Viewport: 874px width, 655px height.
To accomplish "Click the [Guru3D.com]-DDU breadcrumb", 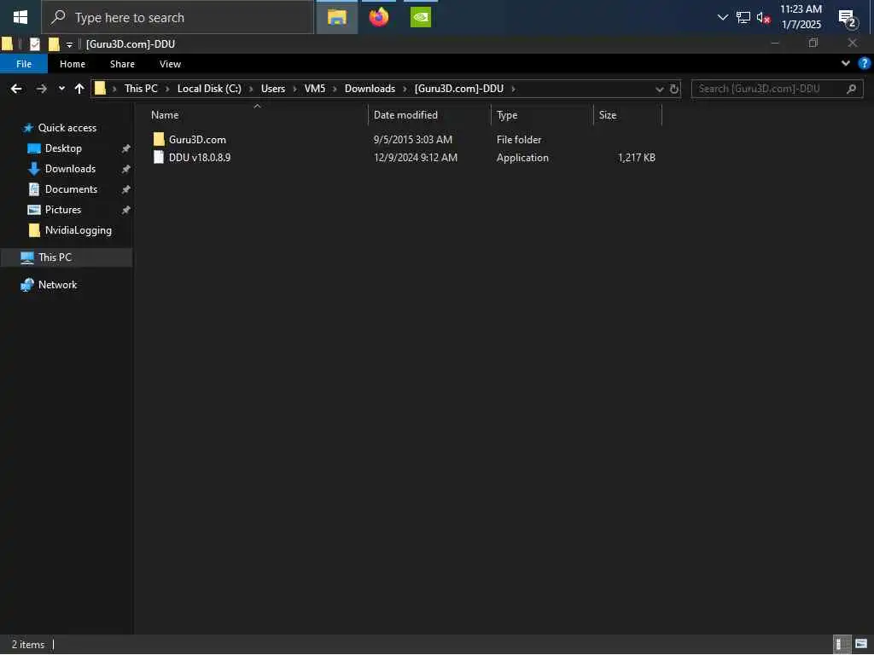I will tap(458, 89).
